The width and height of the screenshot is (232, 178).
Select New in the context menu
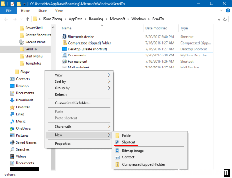(x=79, y=135)
